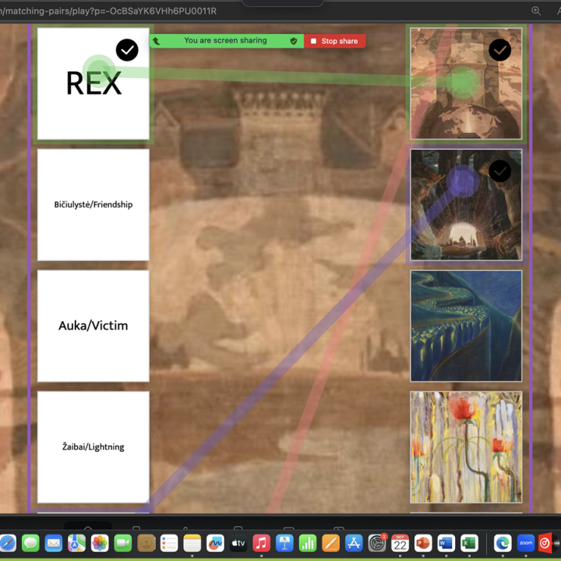Choose the Auka/Victim card
This screenshot has height=561, width=561.
[x=93, y=326]
